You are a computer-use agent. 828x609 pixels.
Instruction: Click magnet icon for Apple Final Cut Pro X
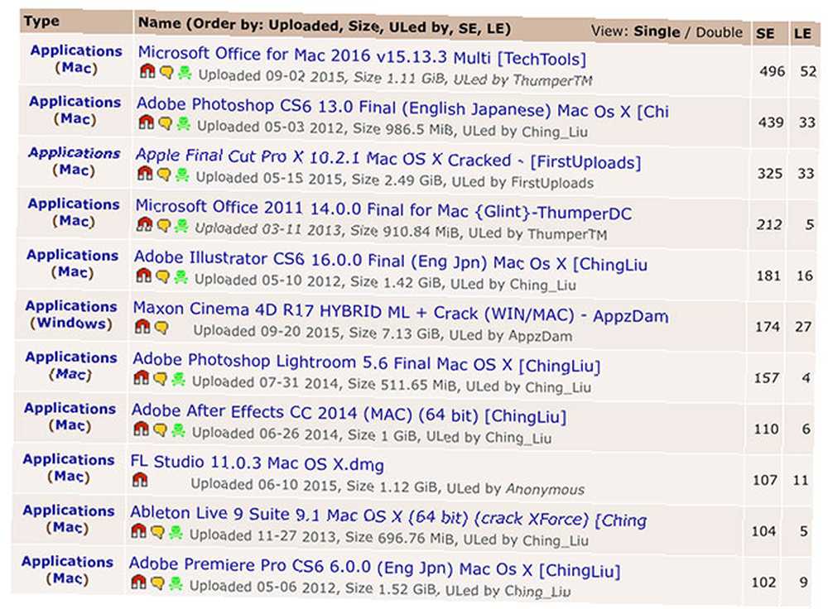[x=145, y=173]
